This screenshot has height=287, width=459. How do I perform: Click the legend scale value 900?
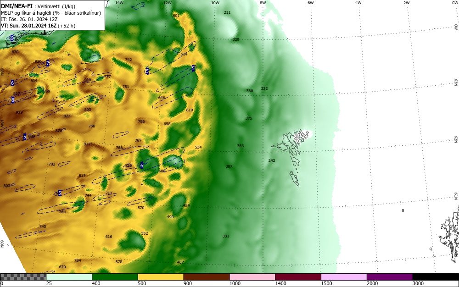188,283
